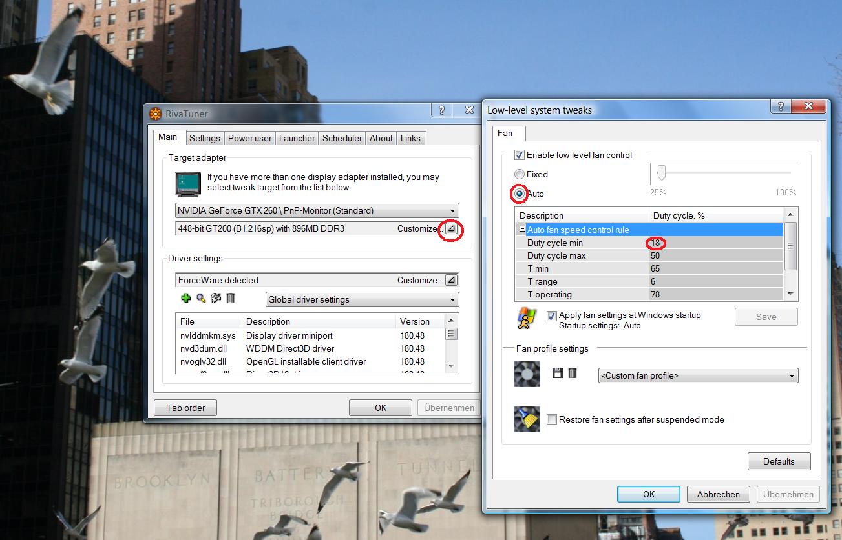Click the T range value 6
The height and width of the screenshot is (540, 842).
[x=653, y=281]
